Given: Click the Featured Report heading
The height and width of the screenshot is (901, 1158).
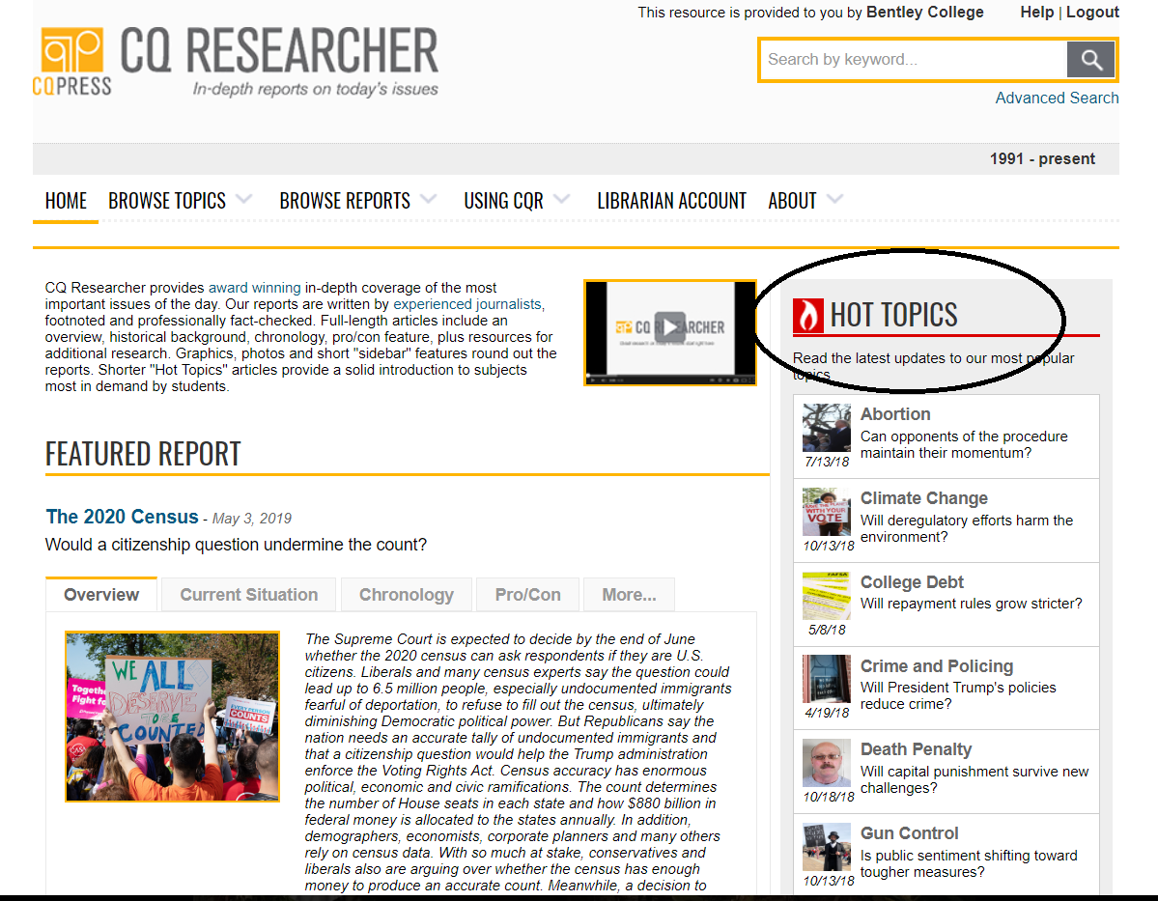Looking at the screenshot, I should [143, 454].
